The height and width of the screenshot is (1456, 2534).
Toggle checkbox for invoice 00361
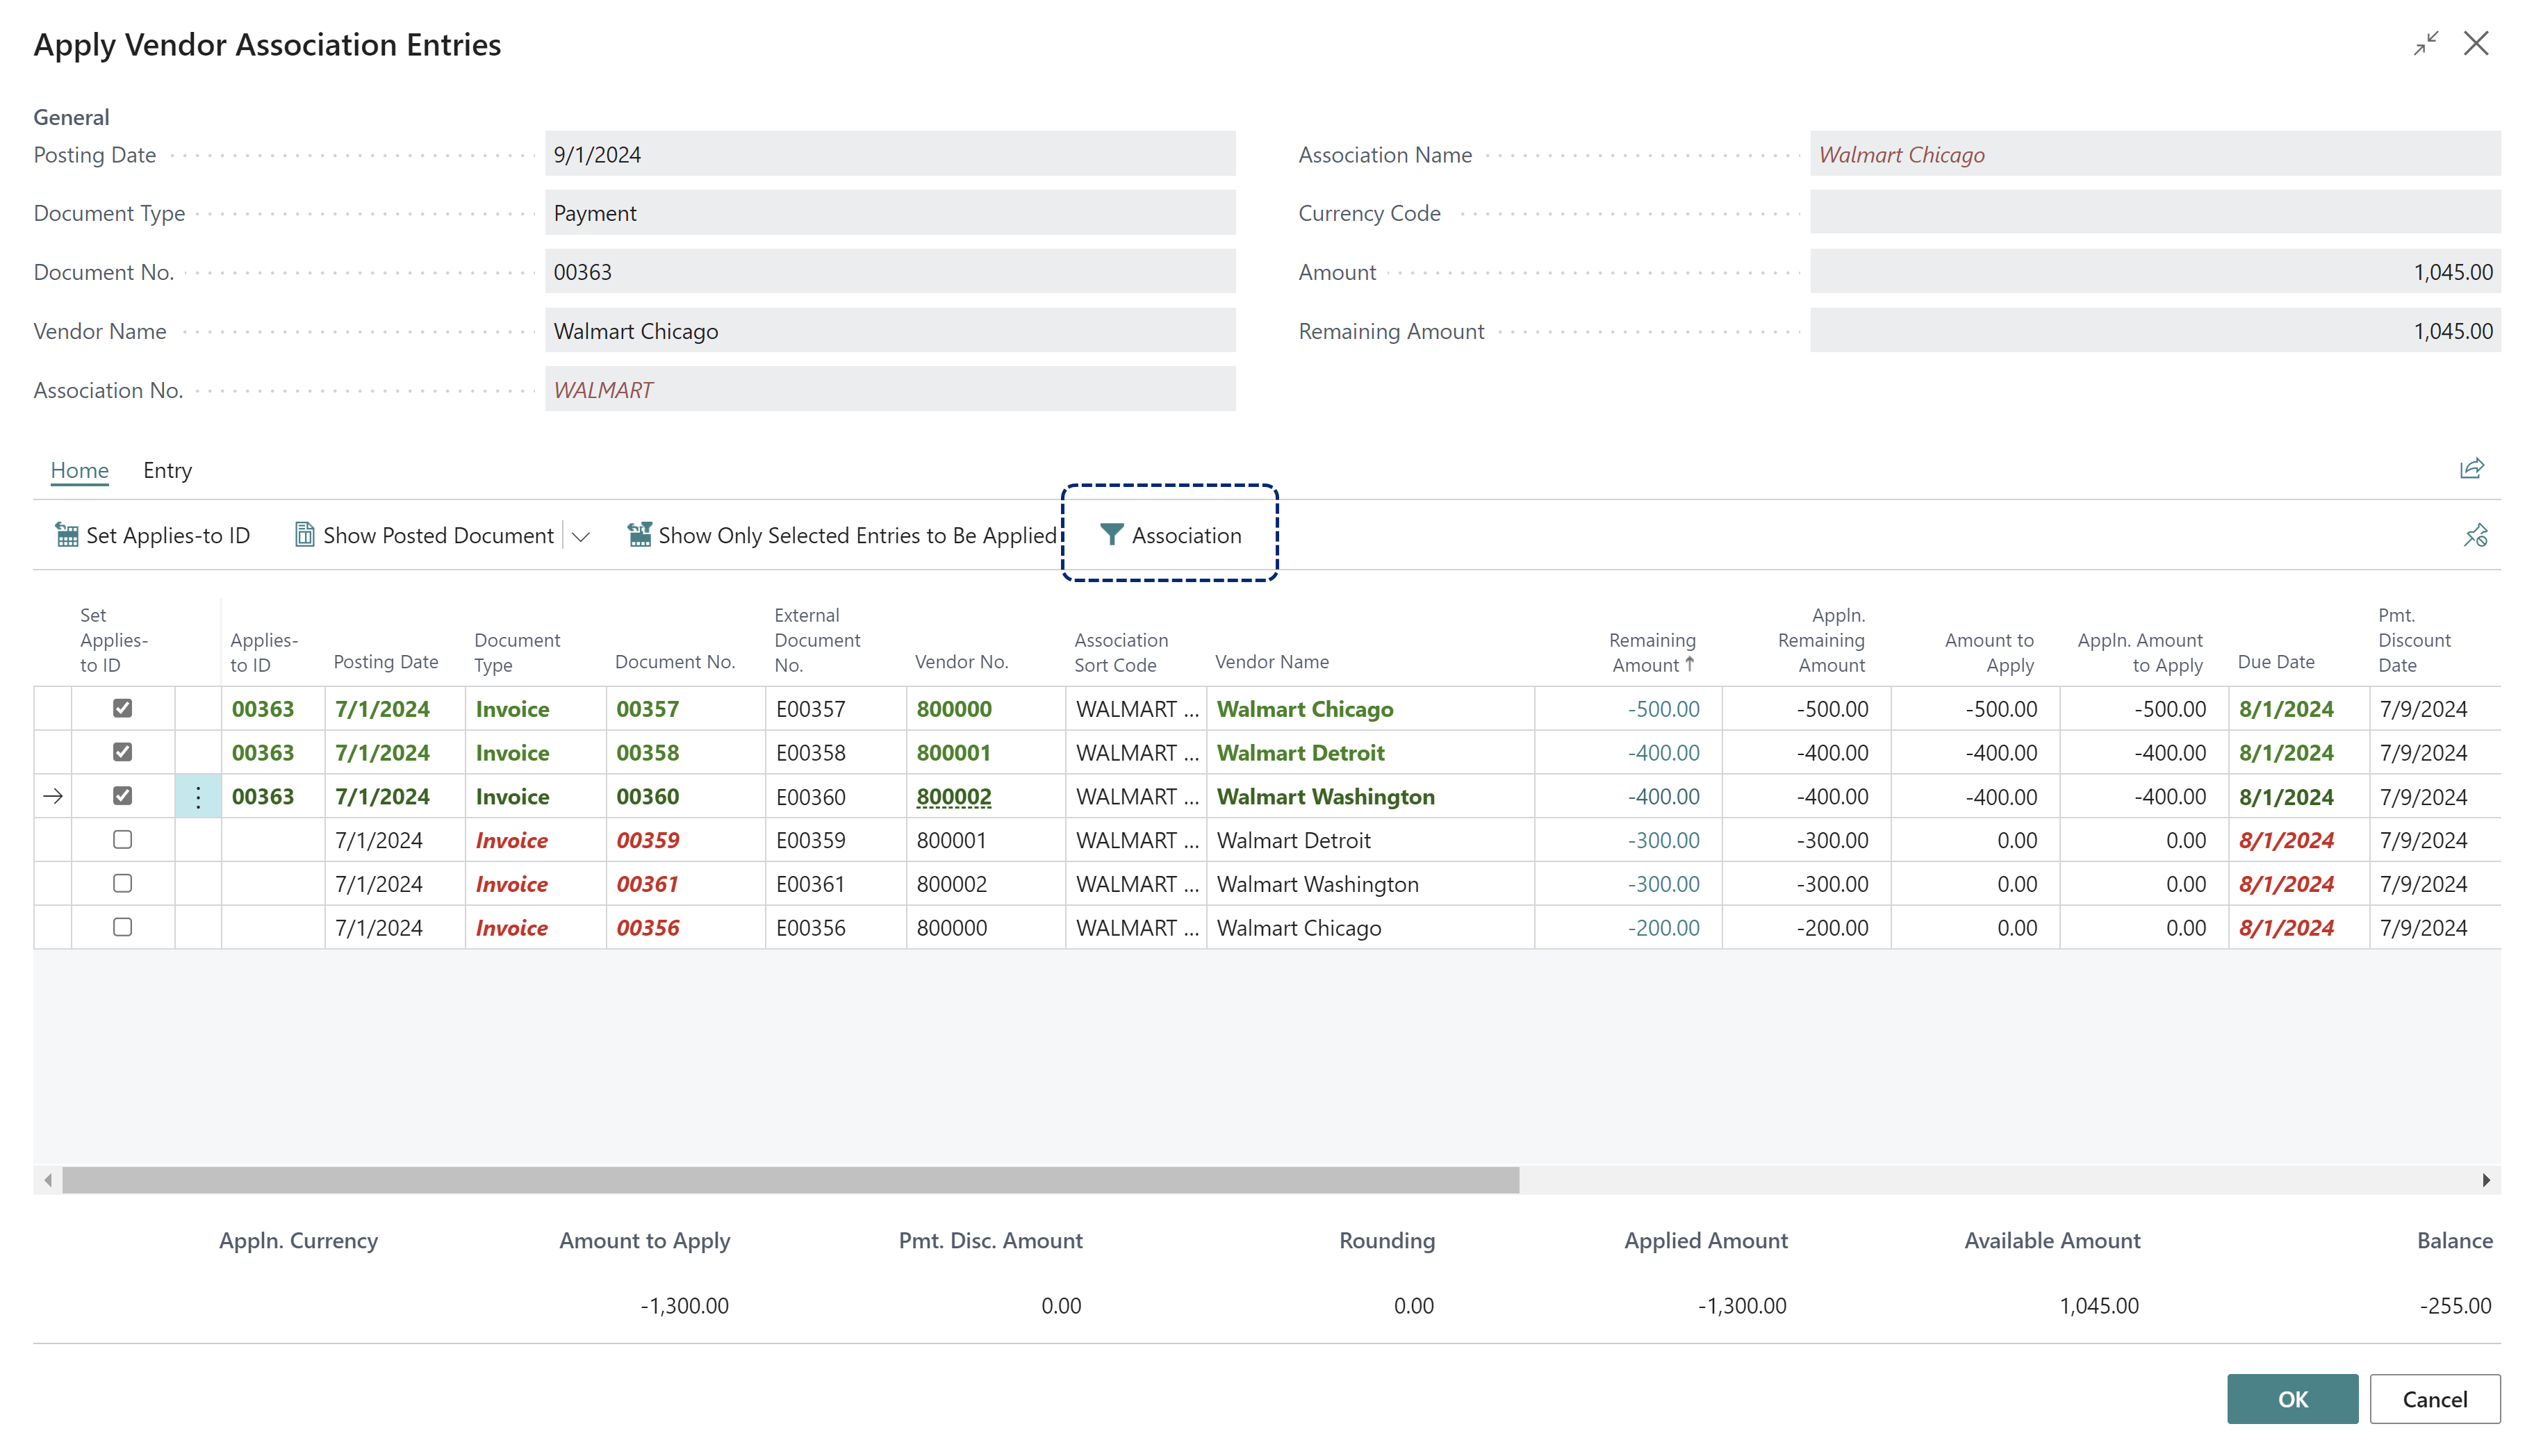tap(122, 884)
